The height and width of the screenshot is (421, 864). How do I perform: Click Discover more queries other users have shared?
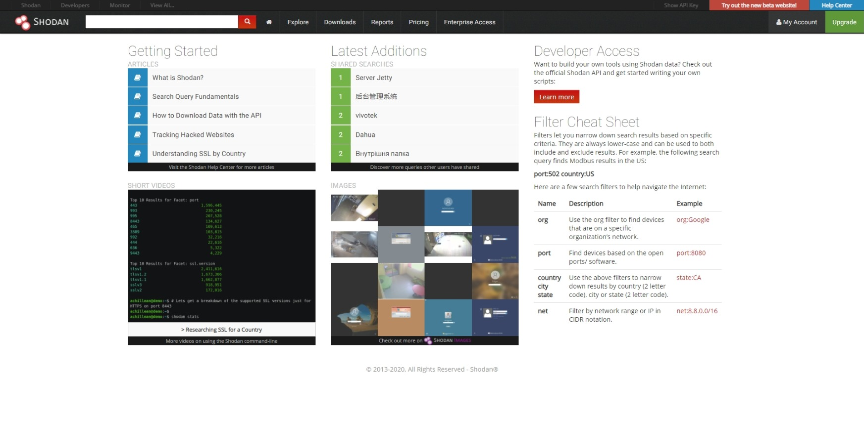424,167
